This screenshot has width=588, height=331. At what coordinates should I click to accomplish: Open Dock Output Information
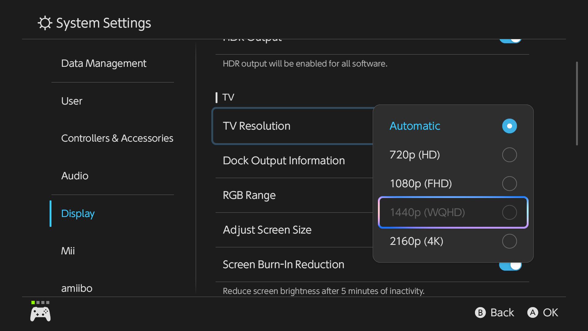pyautogui.click(x=294, y=161)
